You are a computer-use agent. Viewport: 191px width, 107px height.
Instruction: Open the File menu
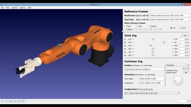pyautogui.click(x=2, y=8)
